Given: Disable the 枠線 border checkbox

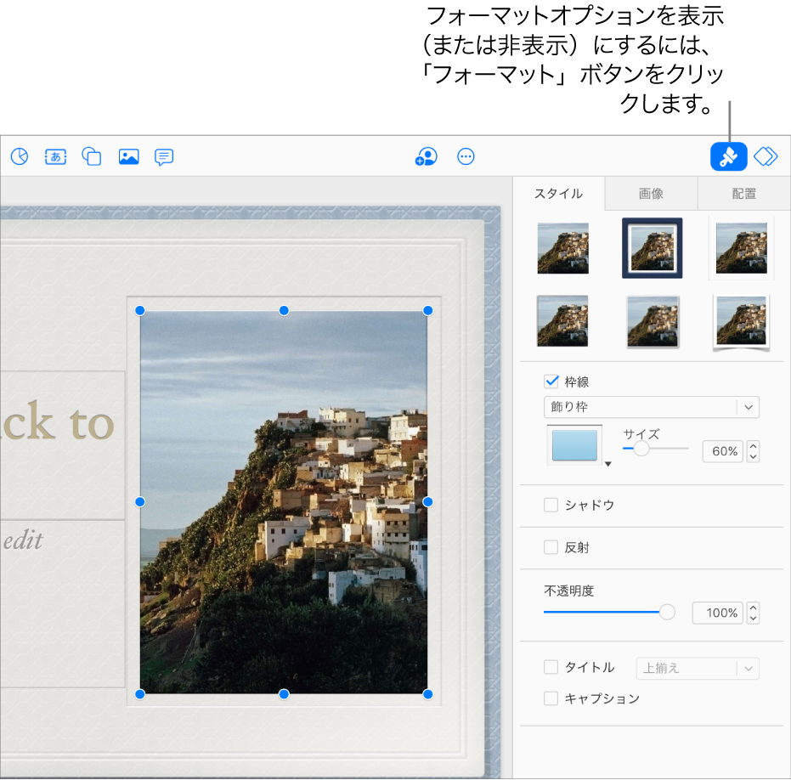Looking at the screenshot, I should coord(551,382).
